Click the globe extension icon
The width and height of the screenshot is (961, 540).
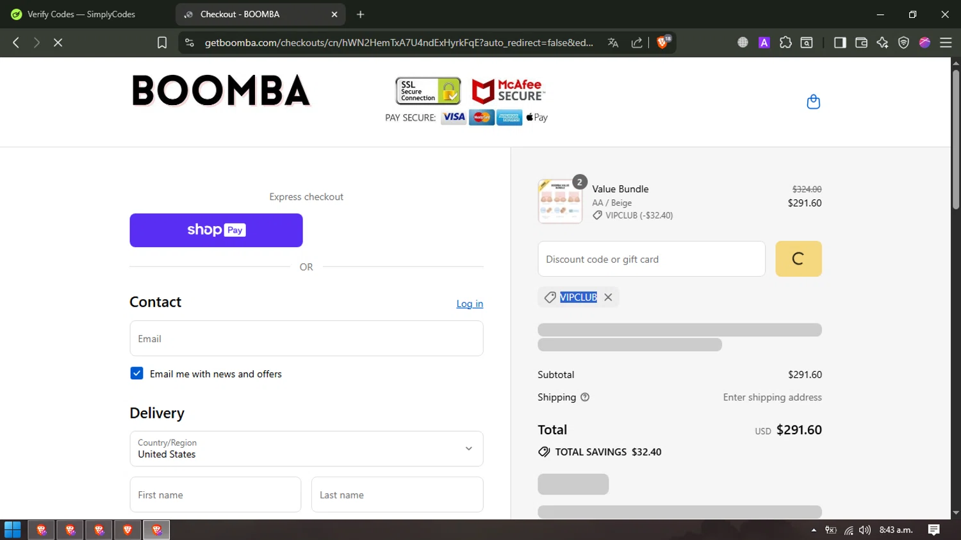[x=743, y=42]
